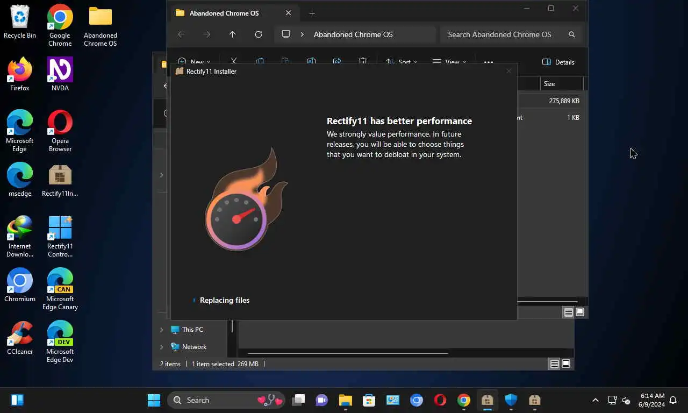Select the Microsoft Edge Canary desktop shortcut

60,289
